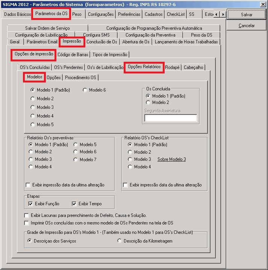Open the top CheckList tab
The height and width of the screenshot is (270, 268).
pyautogui.click(x=176, y=14)
